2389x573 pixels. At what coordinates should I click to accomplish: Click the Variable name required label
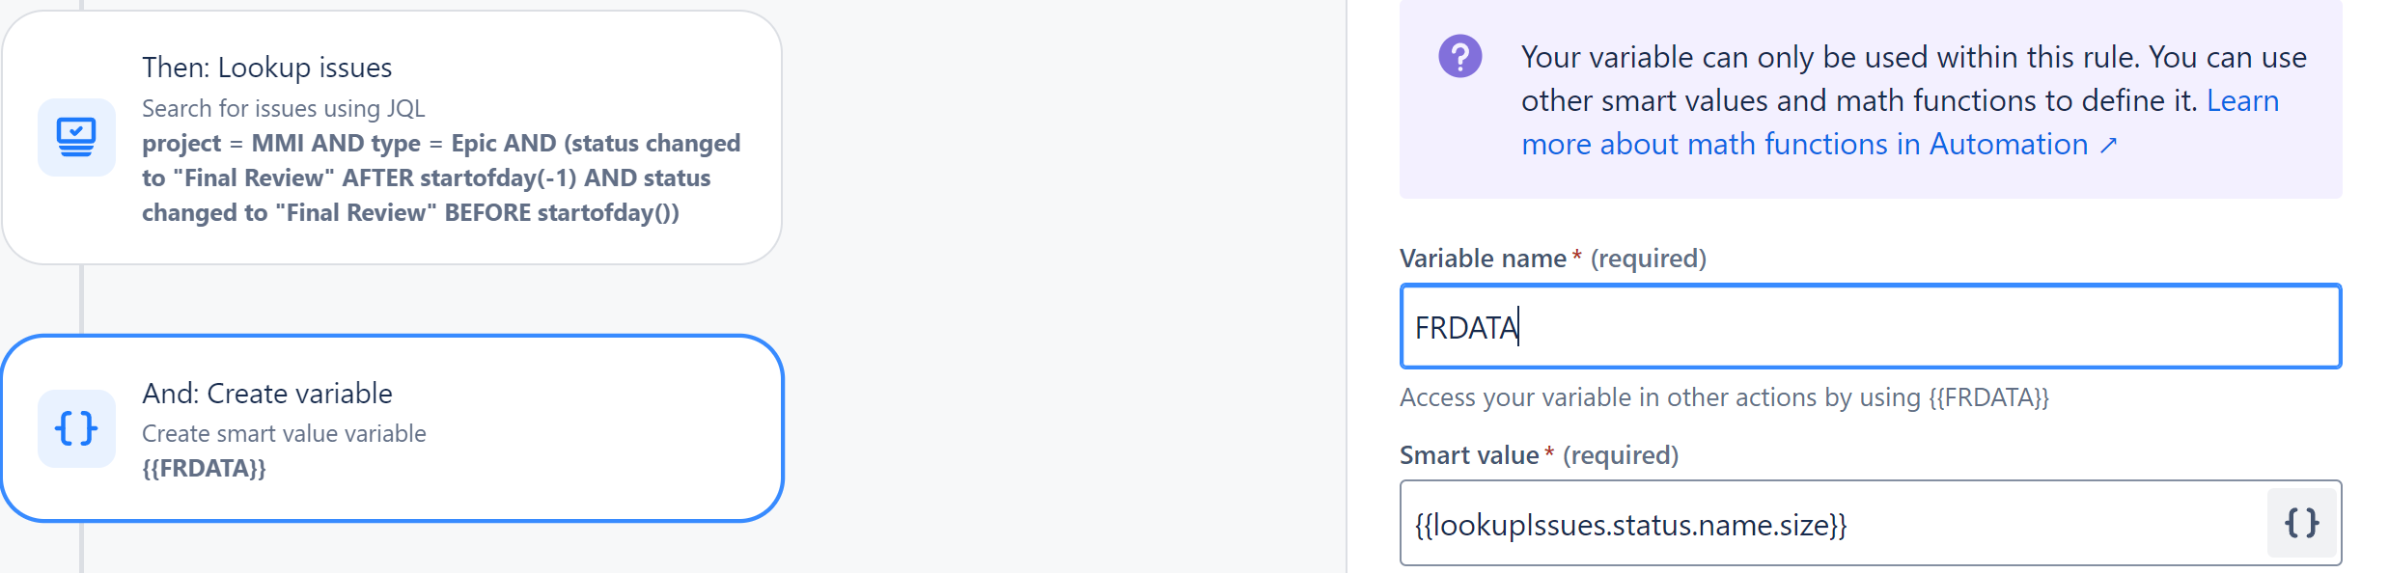click(1553, 259)
